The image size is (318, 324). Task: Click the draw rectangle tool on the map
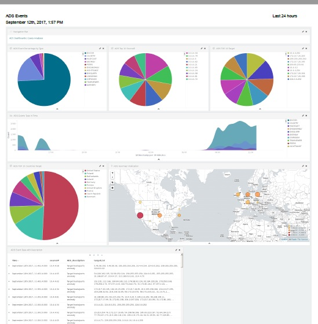click(x=112, y=188)
